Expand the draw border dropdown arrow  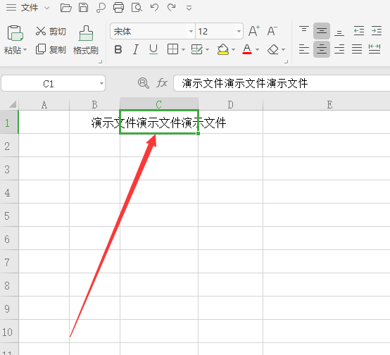click(207, 50)
